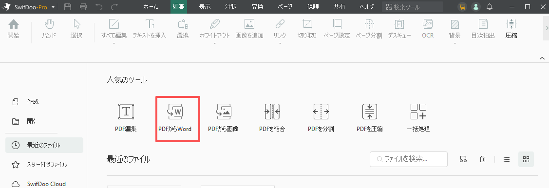Screen dimensions: 549x188
Task: Open the 変換 tab
Action: [x=257, y=7]
